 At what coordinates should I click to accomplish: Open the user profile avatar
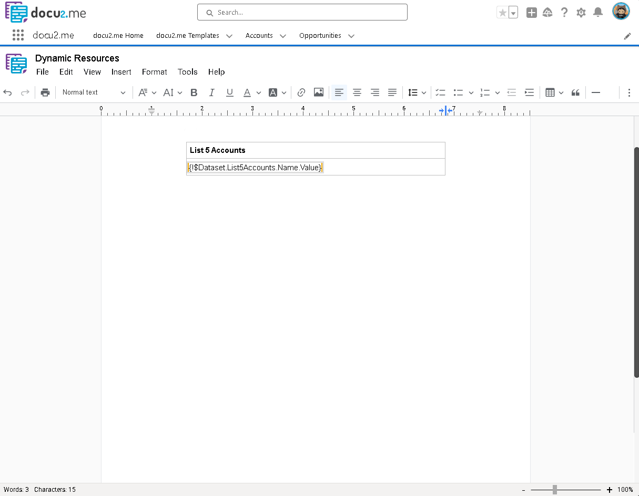[621, 12]
